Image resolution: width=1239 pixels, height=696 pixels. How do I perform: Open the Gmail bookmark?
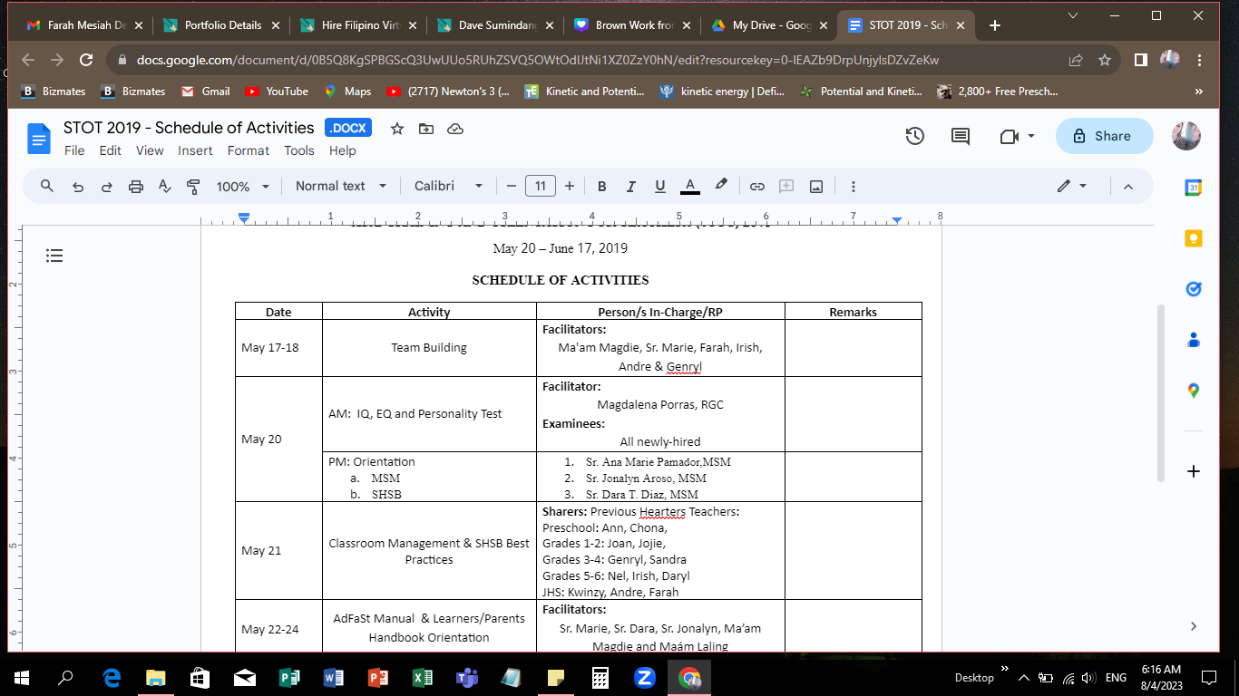click(x=206, y=92)
